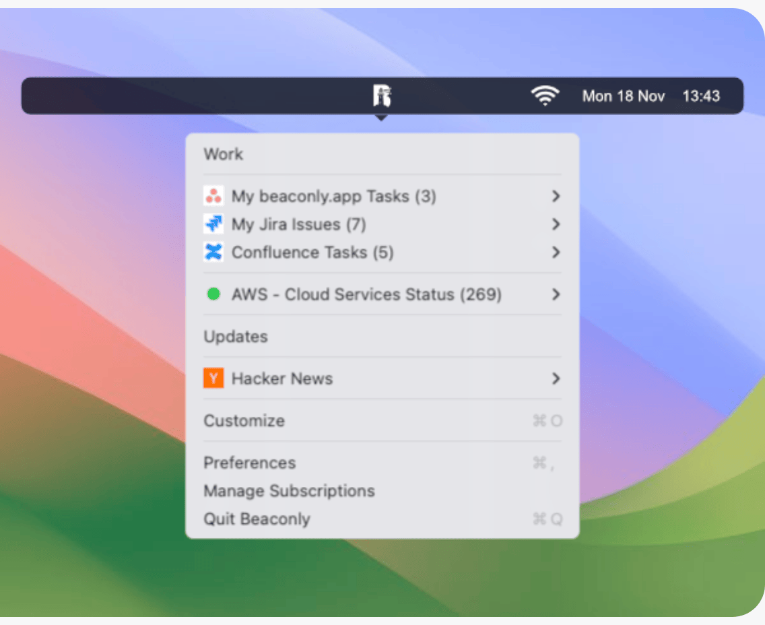This screenshot has width=765, height=625.
Task: Click the 13:43 clock in menu bar
Action: 701,96
